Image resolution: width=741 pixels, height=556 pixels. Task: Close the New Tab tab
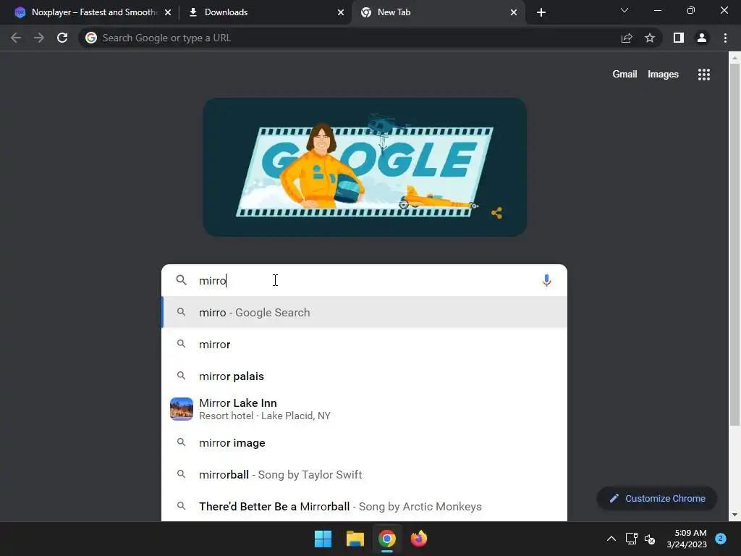click(514, 12)
